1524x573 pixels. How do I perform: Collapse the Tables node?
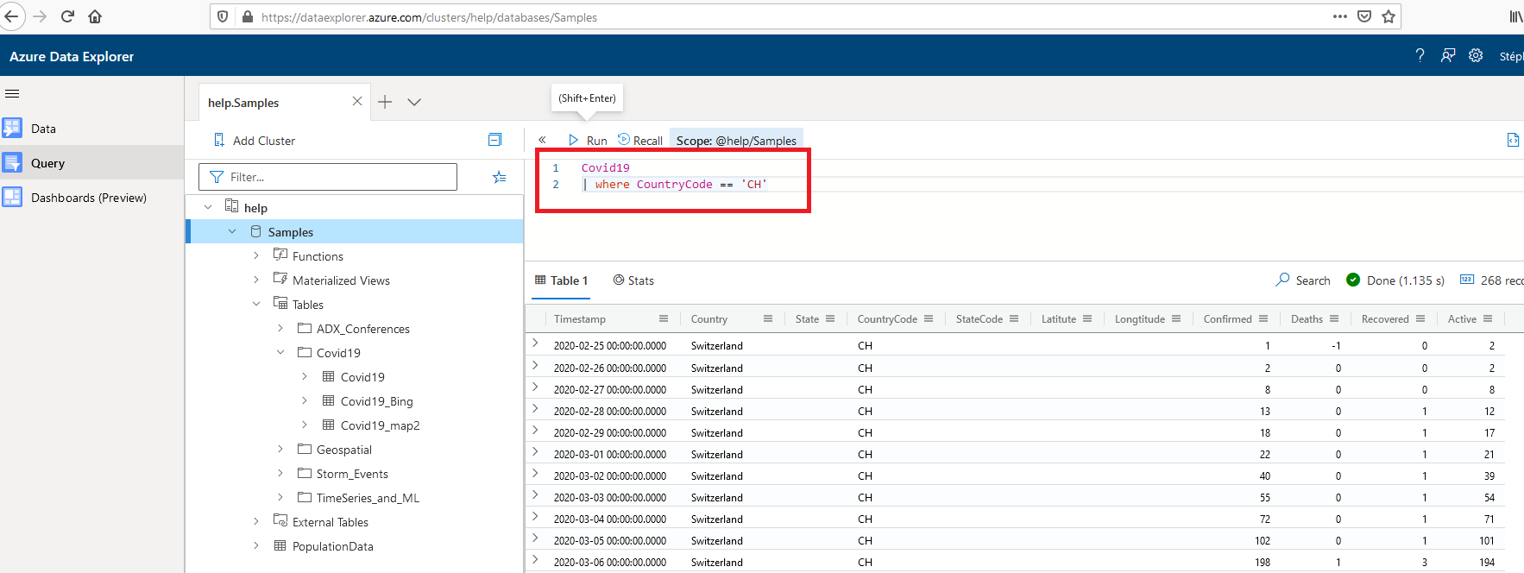point(256,304)
